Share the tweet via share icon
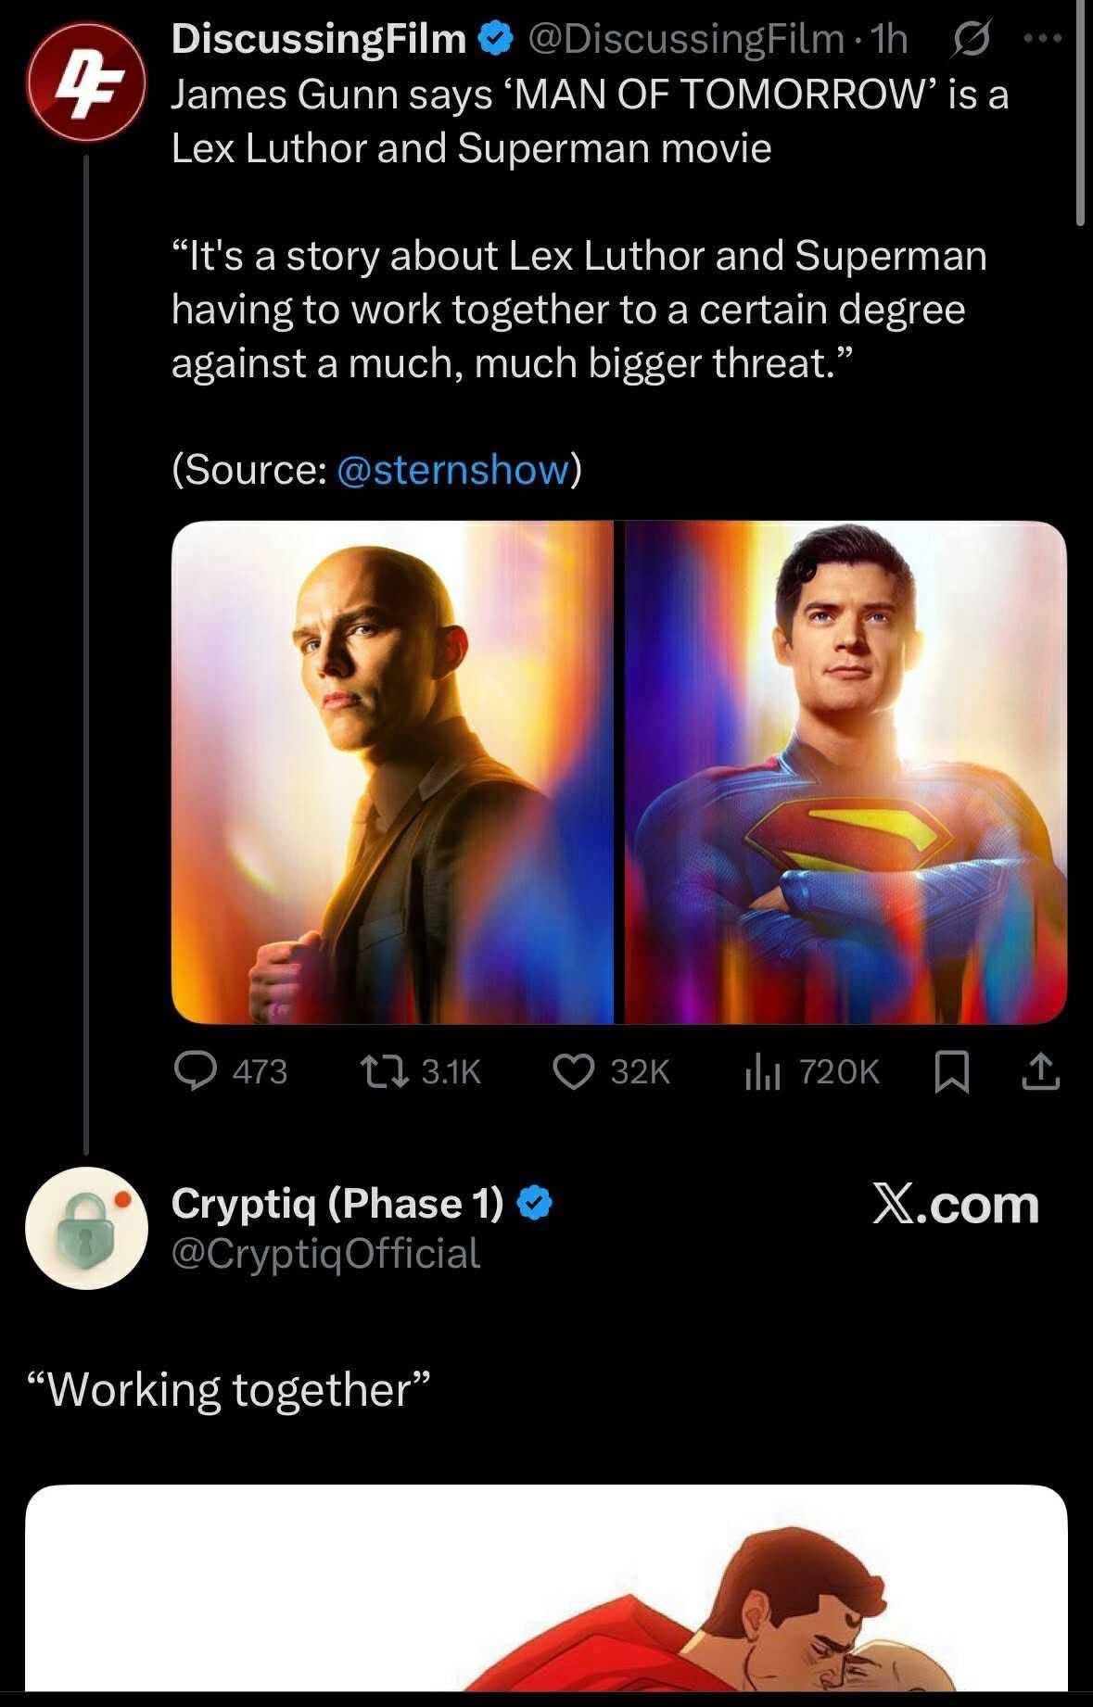 coord(1042,1071)
